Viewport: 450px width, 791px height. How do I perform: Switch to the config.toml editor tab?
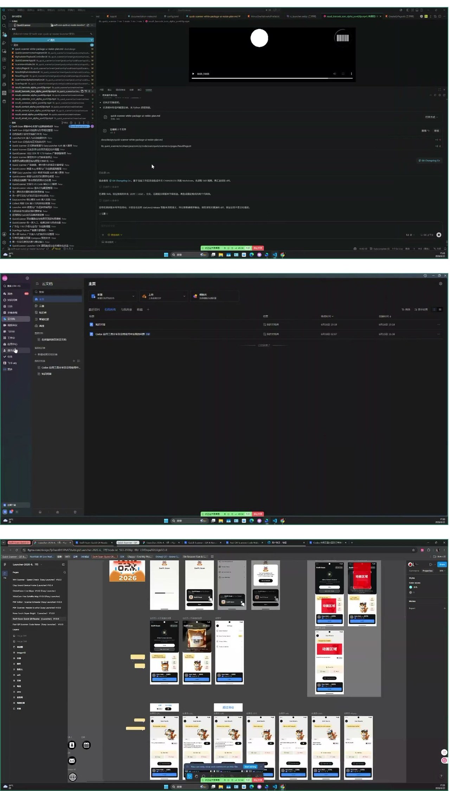pos(172,16)
